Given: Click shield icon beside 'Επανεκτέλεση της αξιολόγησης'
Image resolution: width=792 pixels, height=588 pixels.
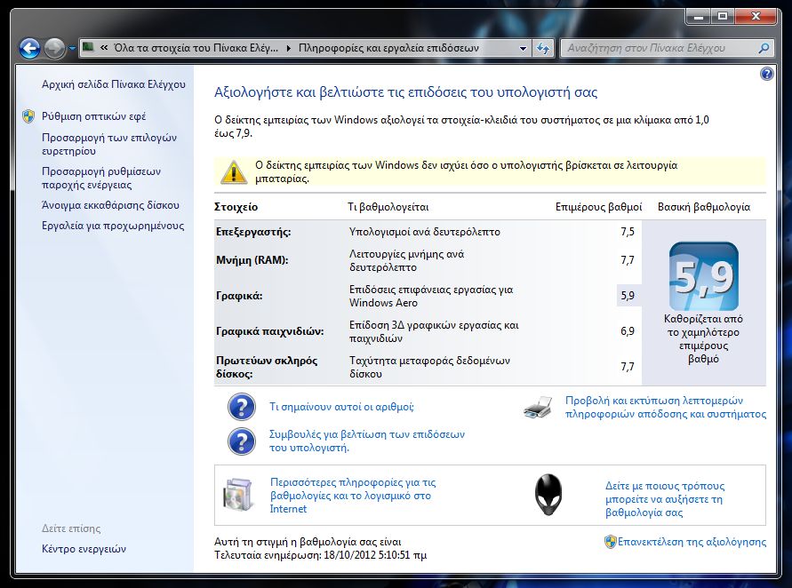Looking at the screenshot, I should tap(610, 542).
